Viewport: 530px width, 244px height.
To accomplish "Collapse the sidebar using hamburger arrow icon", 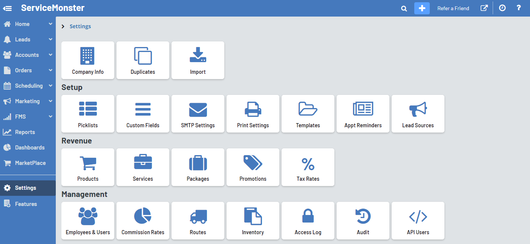I will coord(8,8).
